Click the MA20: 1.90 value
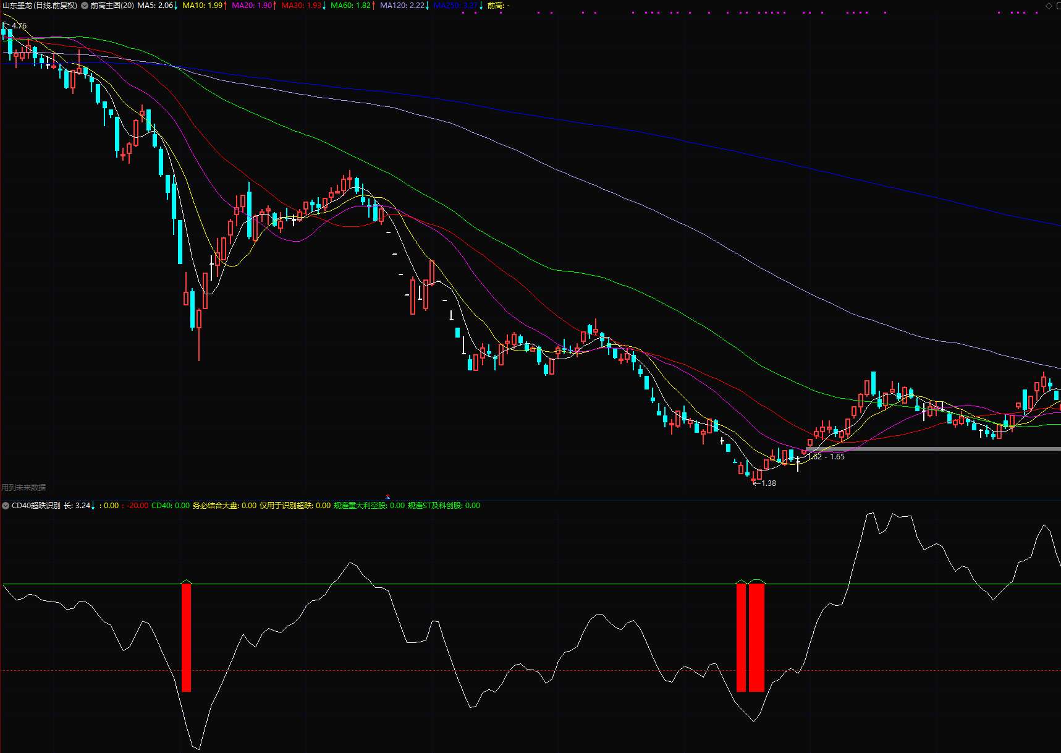This screenshot has width=1061, height=753. pos(252,6)
